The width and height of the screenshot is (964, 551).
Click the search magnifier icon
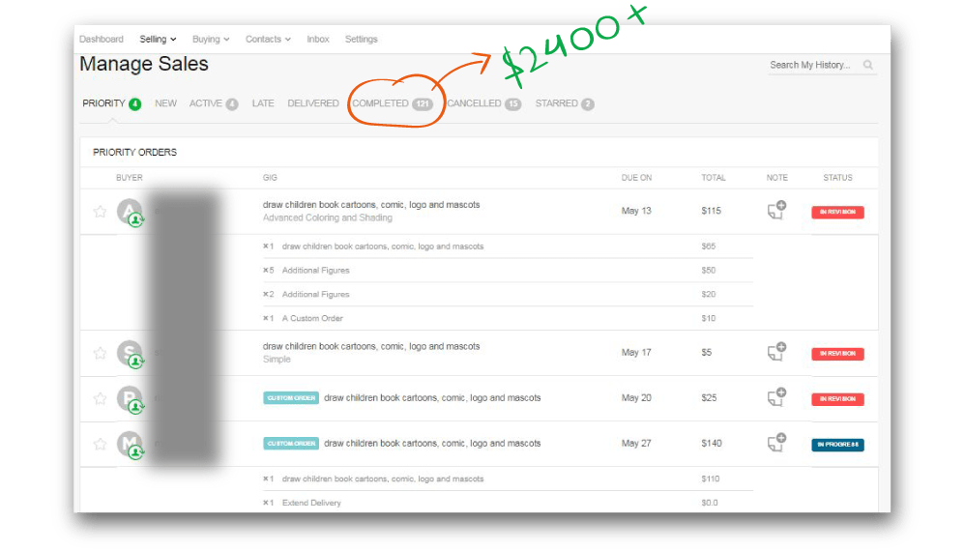pyautogui.click(x=868, y=65)
